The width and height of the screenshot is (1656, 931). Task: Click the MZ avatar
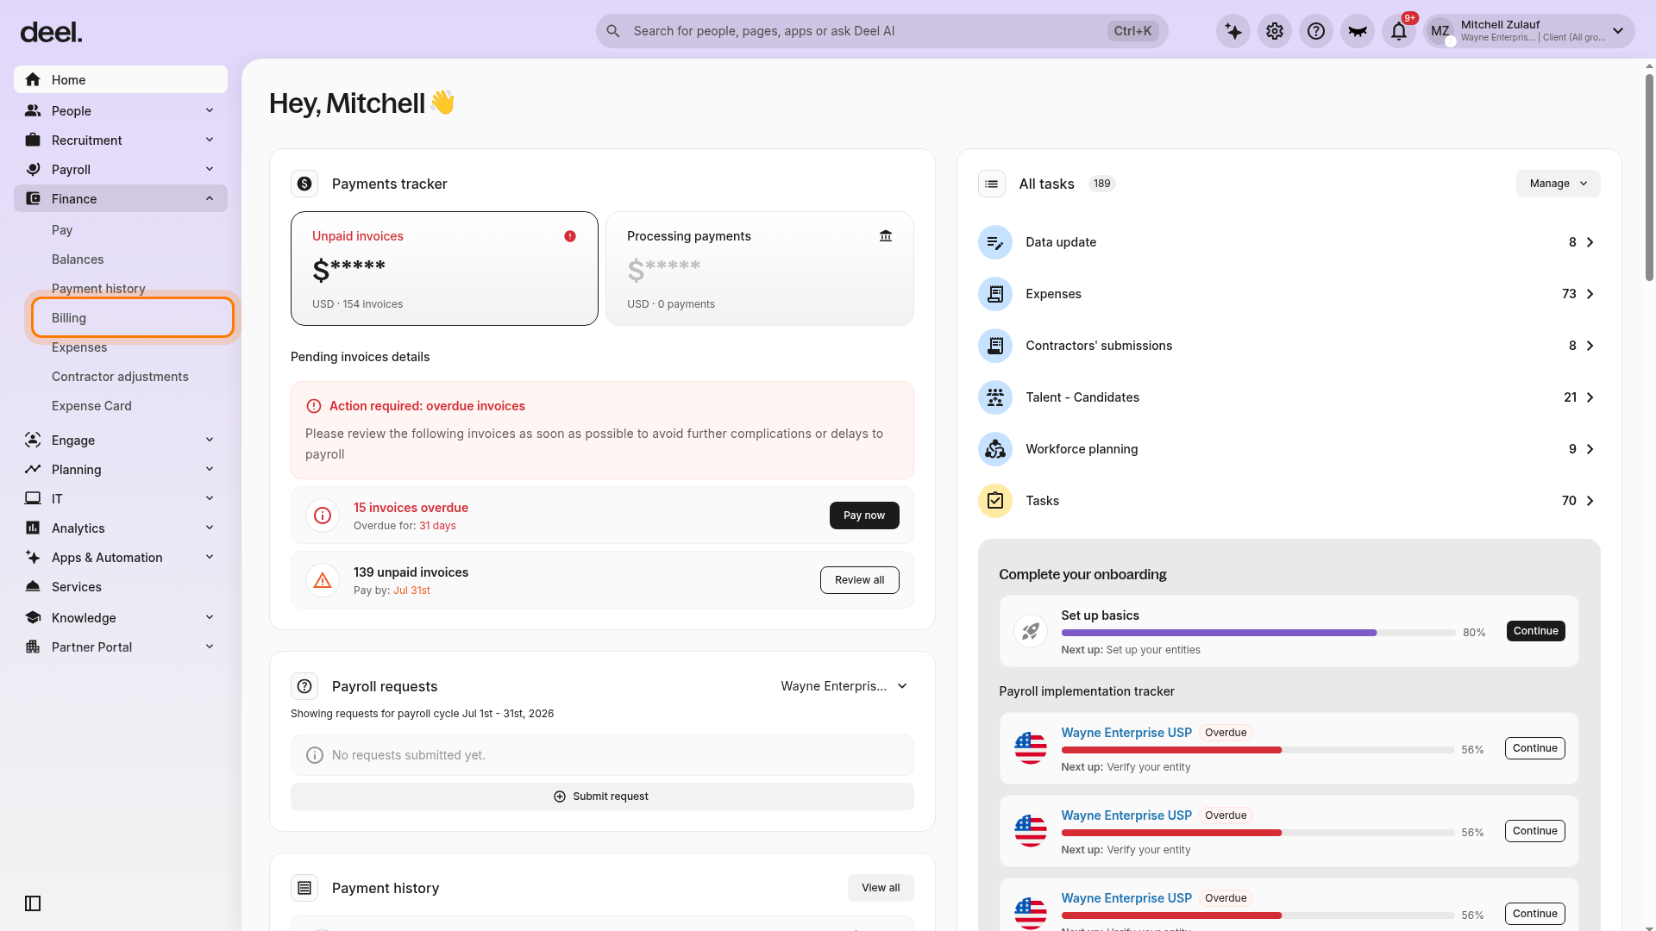coord(1440,31)
